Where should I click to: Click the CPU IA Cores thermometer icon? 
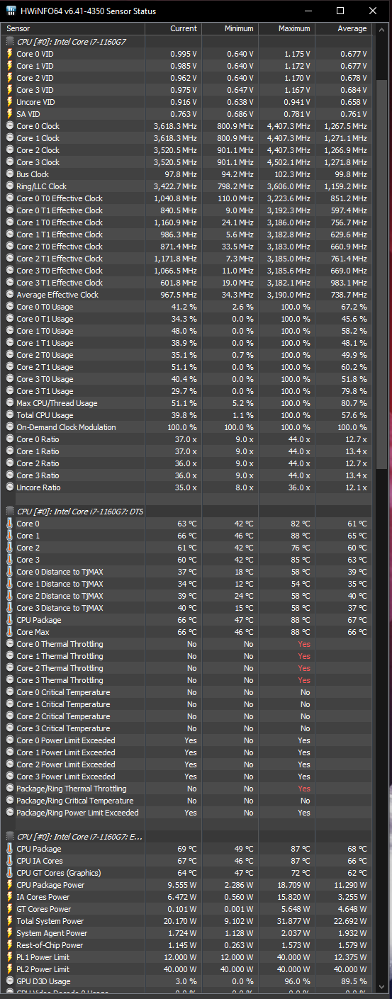click(x=10, y=861)
